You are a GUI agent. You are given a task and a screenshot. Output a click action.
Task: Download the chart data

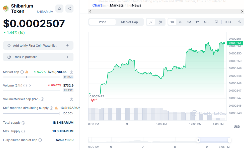239,22
